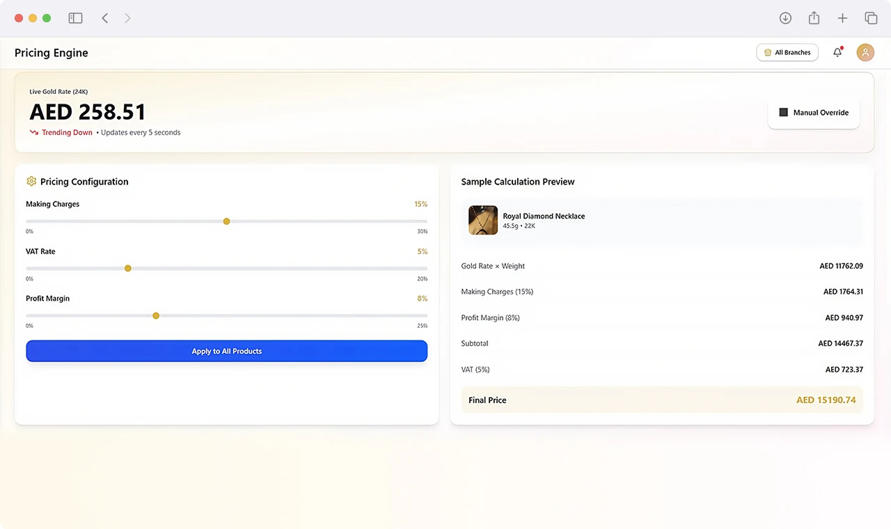Click the VAT Rate slider handle
The height and width of the screenshot is (529, 891).
click(x=127, y=268)
